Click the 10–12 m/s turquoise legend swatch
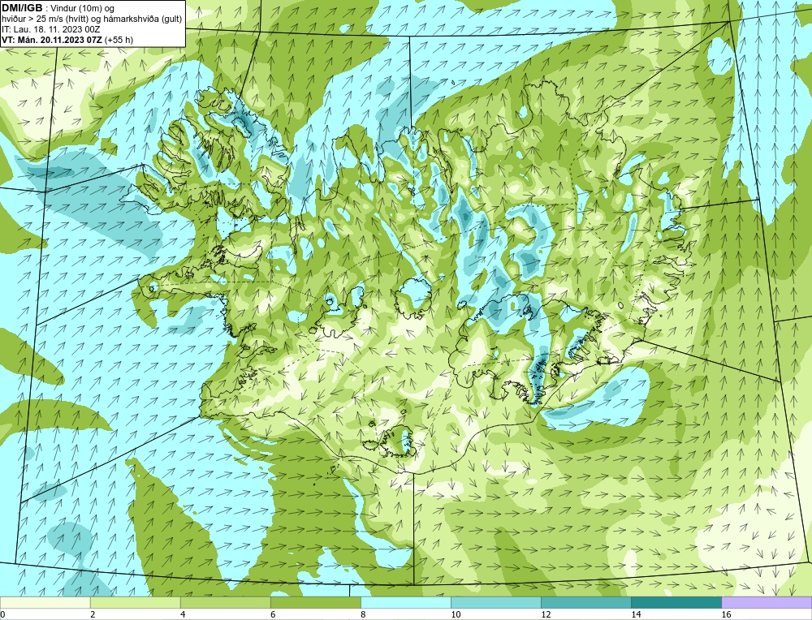The image size is (812, 620). click(x=495, y=602)
